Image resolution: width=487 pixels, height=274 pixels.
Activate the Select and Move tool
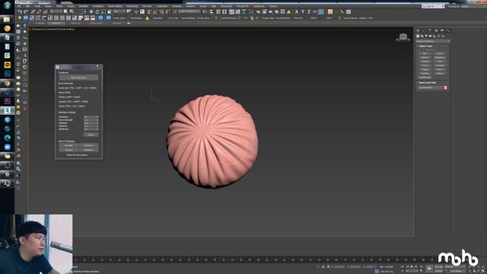(91, 12)
